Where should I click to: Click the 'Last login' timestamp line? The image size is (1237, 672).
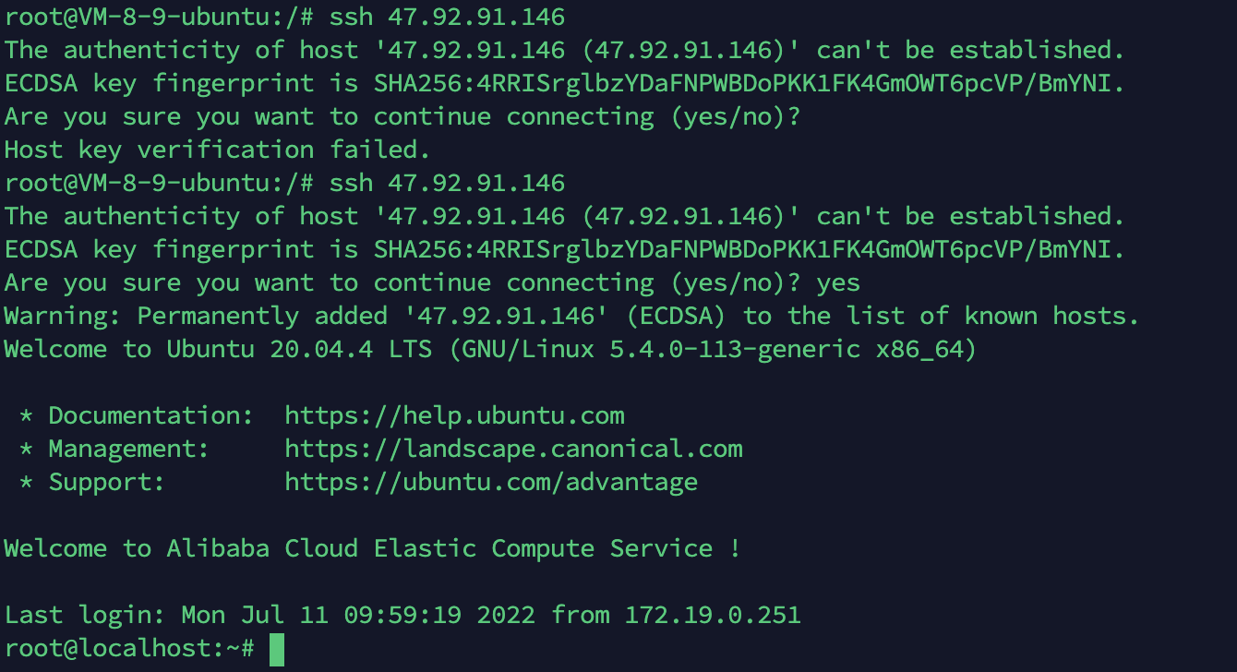pyautogui.click(x=402, y=615)
